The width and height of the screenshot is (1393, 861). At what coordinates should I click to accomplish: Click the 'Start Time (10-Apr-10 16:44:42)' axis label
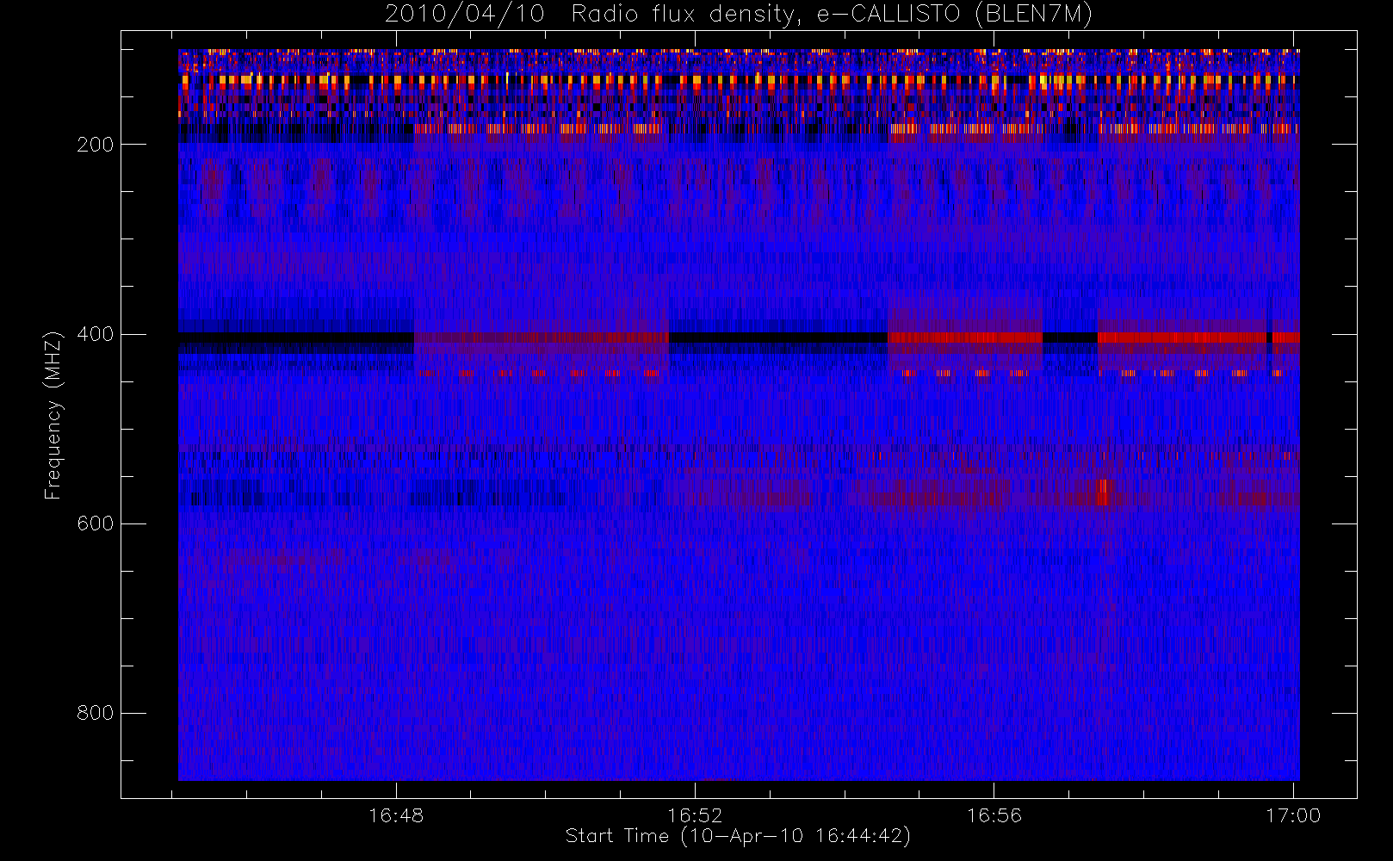(x=738, y=836)
